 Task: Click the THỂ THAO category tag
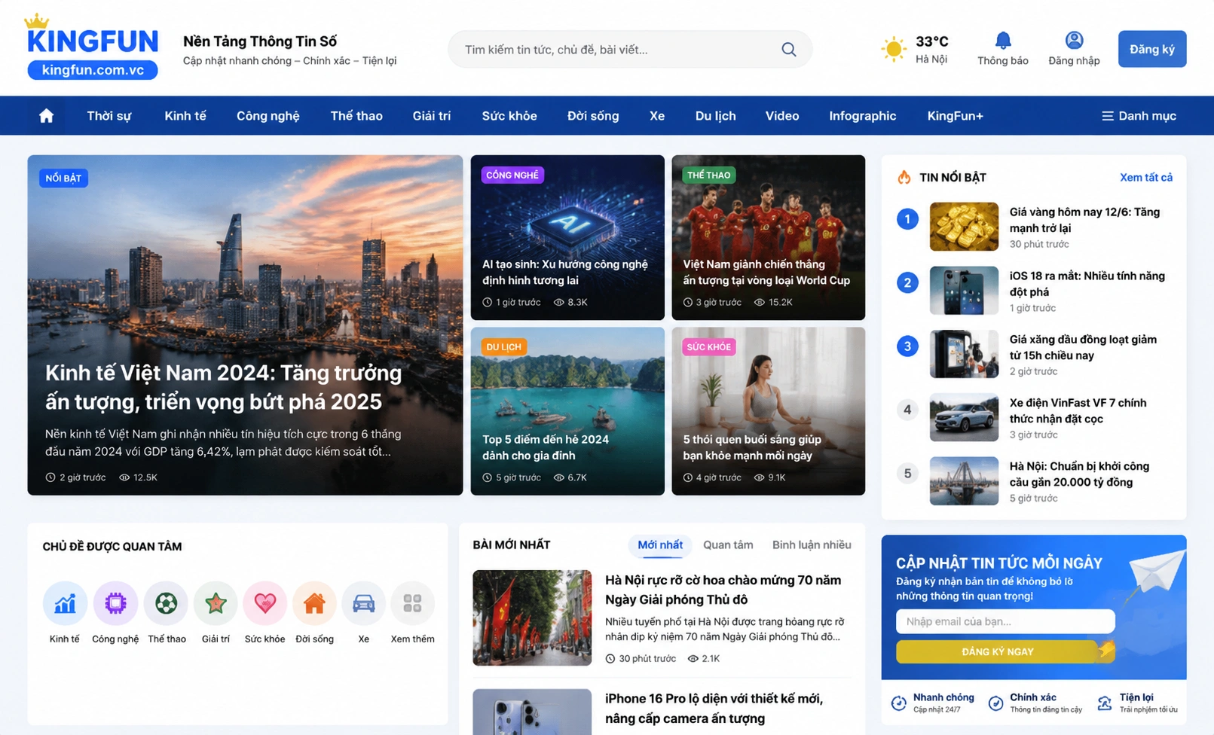pyautogui.click(x=708, y=175)
